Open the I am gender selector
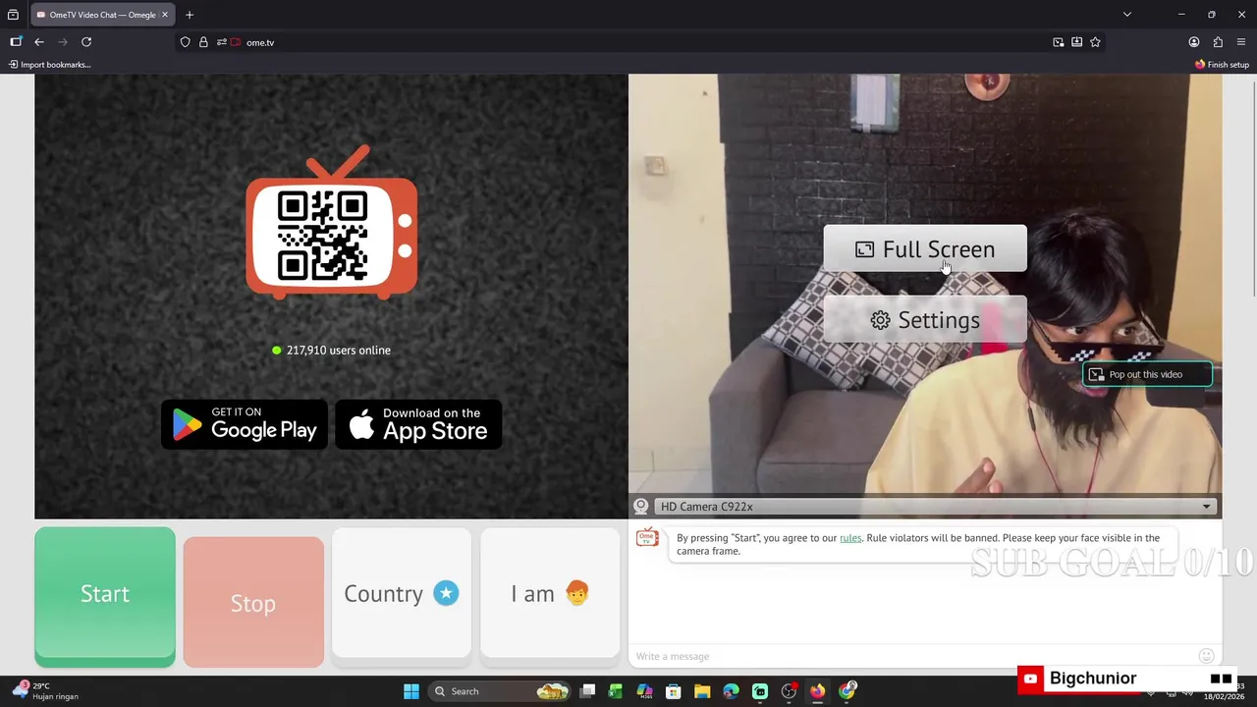The height and width of the screenshot is (707, 1257). click(550, 594)
